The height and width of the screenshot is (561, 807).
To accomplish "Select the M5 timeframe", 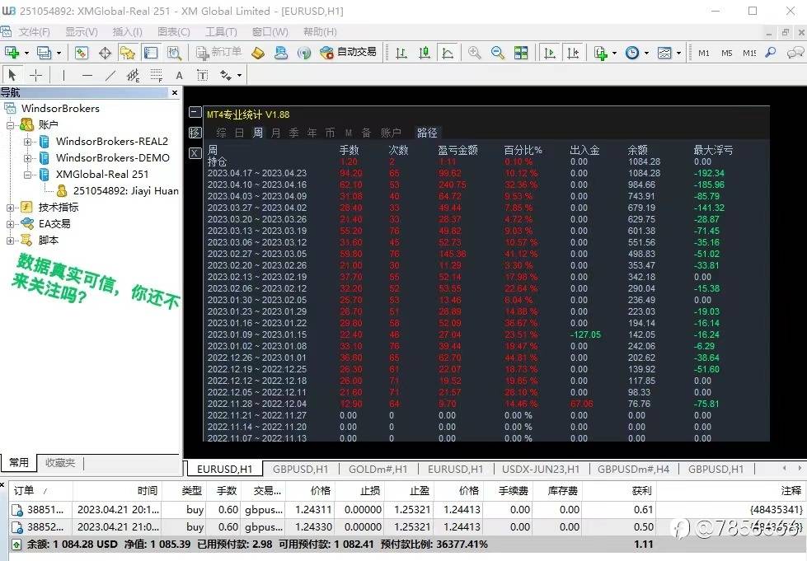I will pos(726,53).
